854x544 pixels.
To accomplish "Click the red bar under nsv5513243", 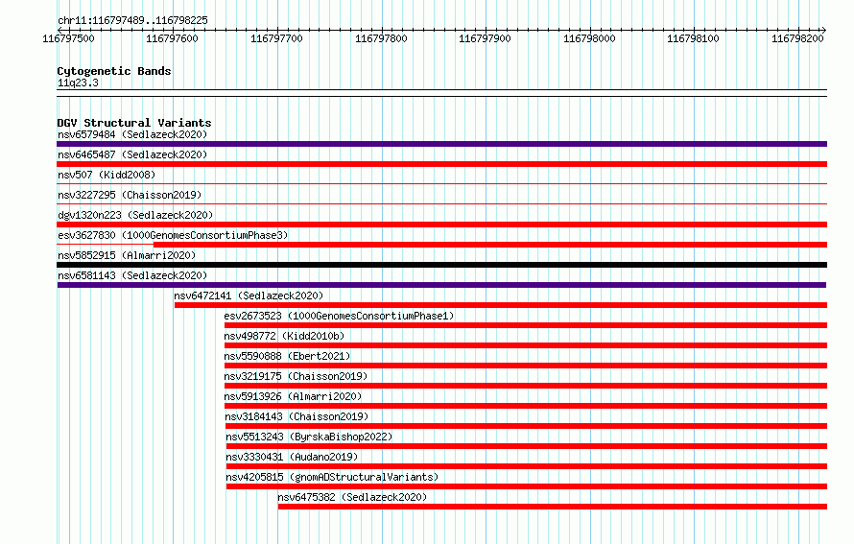I will [527, 446].
